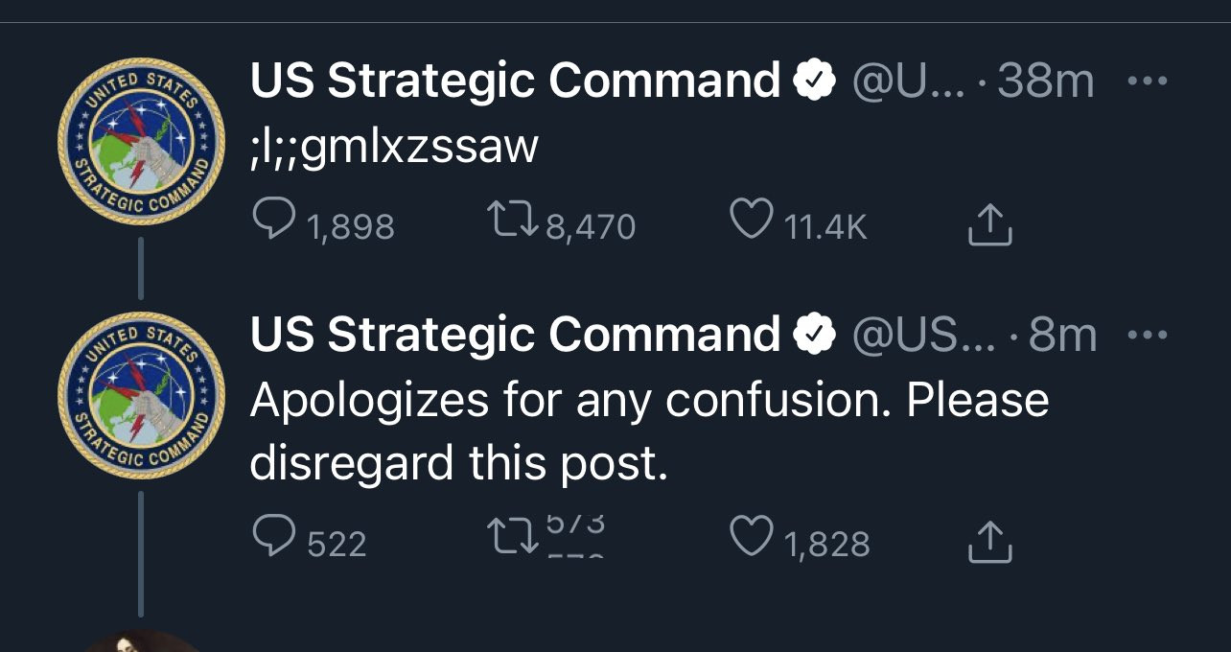1231x652 pixels.
Task: Click the 8m timestamp on the apology tweet
Action: pyautogui.click(x=1062, y=333)
